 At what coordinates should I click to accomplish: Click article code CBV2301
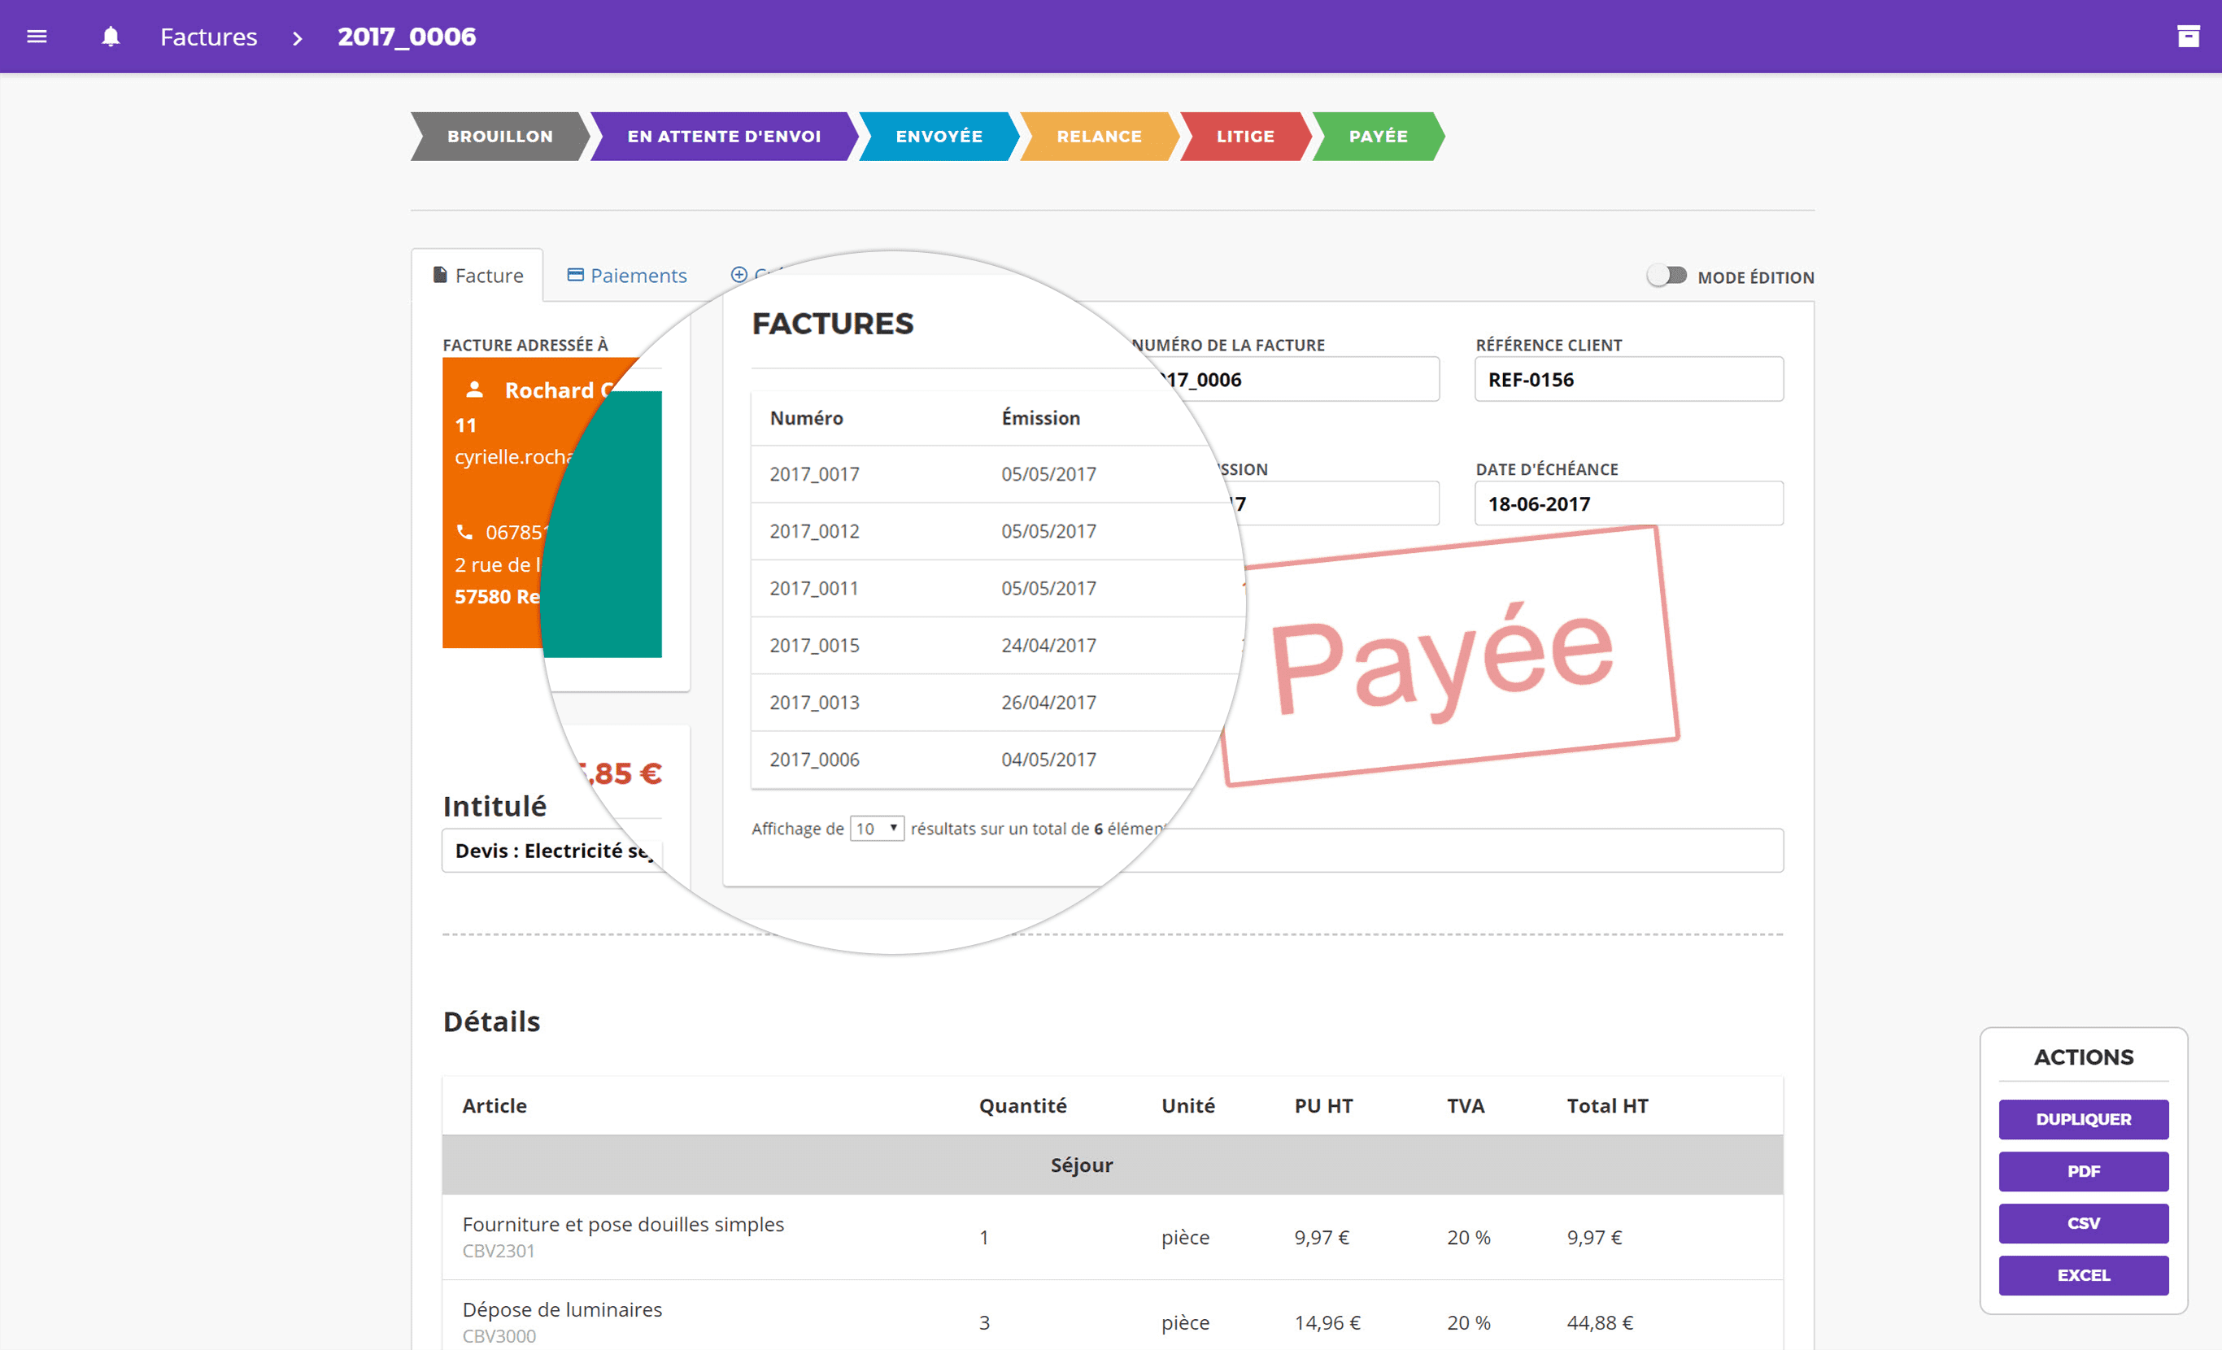(x=499, y=1251)
